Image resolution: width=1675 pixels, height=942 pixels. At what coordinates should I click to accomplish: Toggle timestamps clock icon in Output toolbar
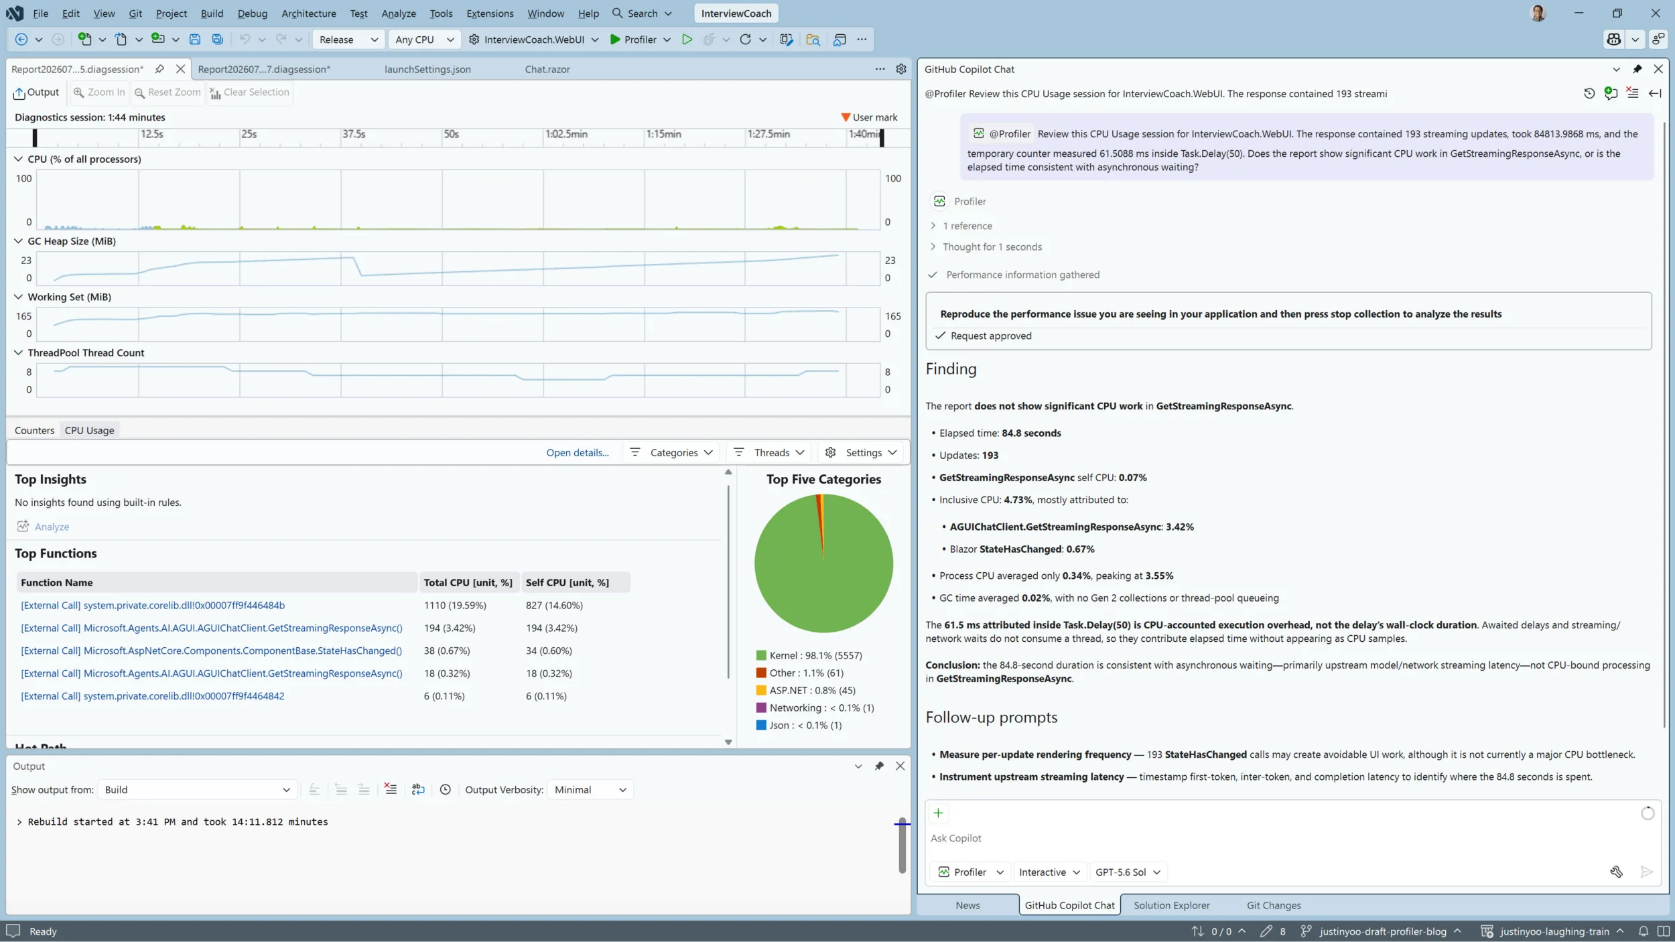pos(445,789)
